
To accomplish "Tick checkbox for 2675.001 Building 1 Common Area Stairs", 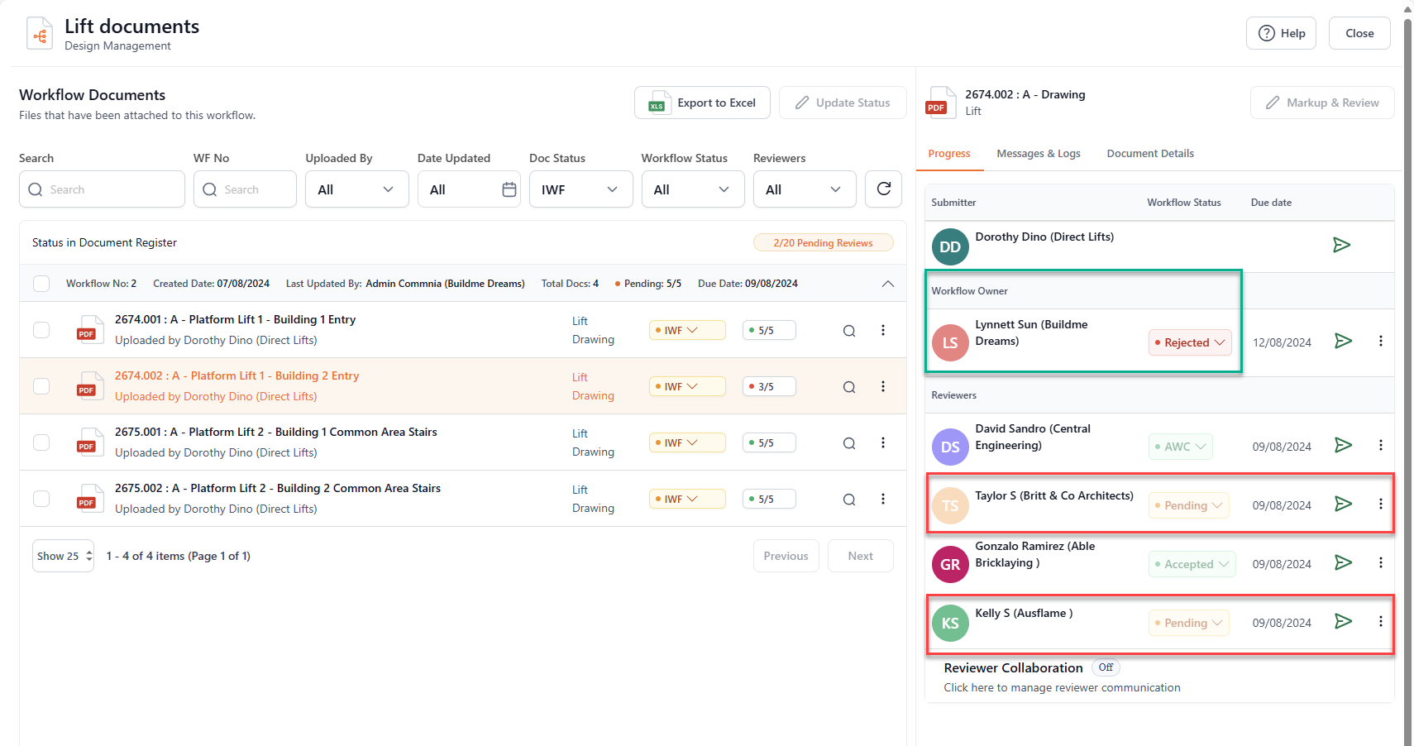I will pos(41,442).
